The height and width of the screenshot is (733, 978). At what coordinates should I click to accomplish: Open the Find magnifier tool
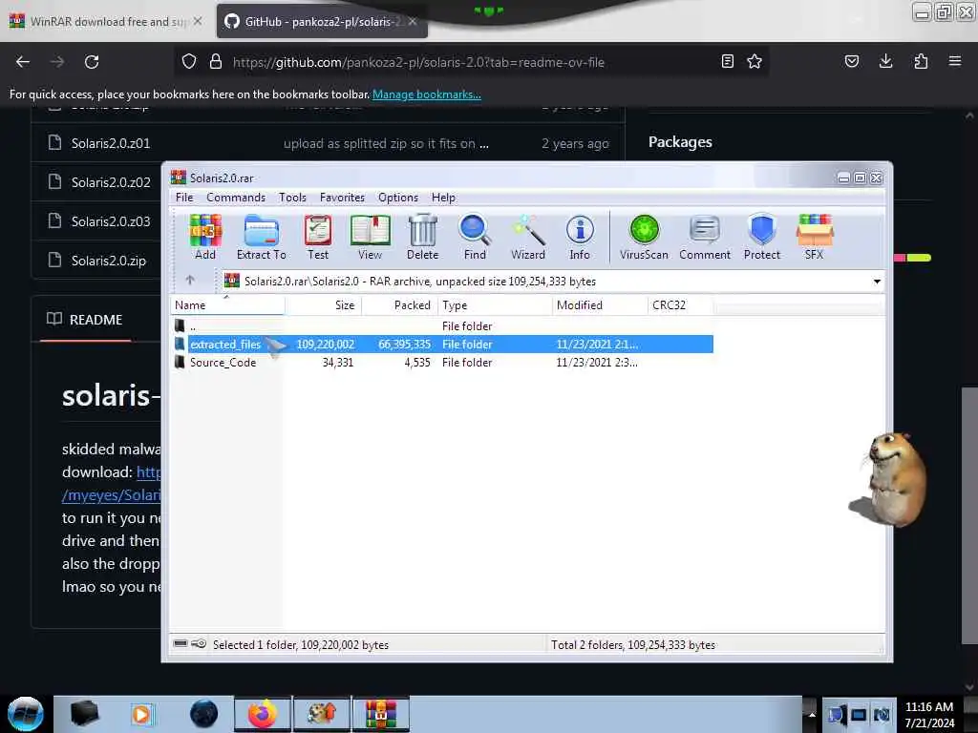click(x=475, y=237)
